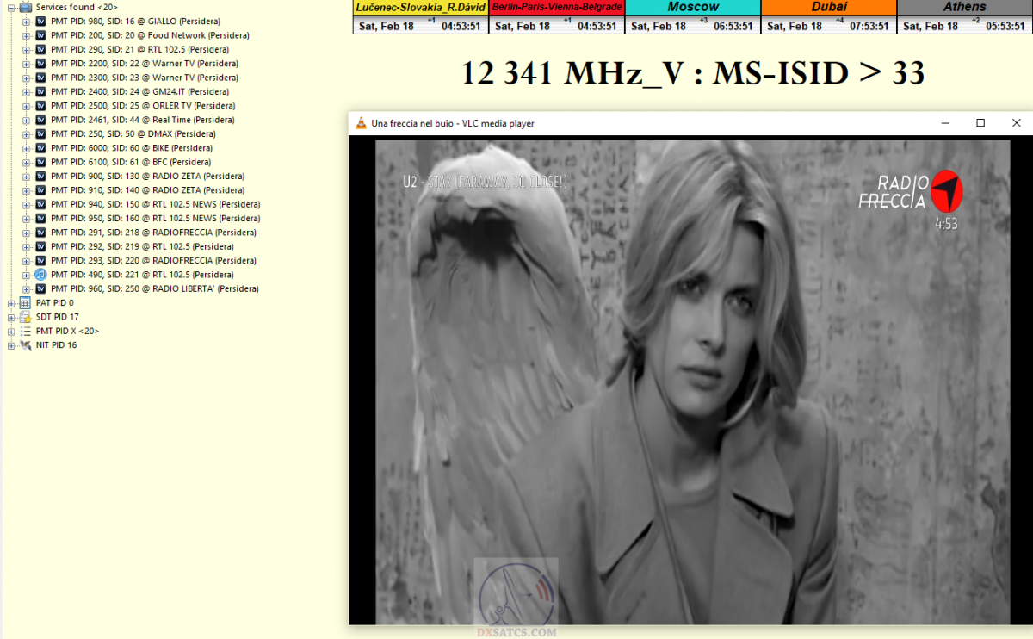
Task: Click the TV icon next to GIALLO service
Action: (40, 22)
